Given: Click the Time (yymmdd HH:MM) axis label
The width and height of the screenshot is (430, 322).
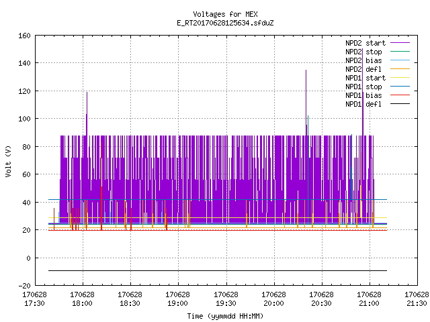Looking at the screenshot, I should pyautogui.click(x=225, y=316).
